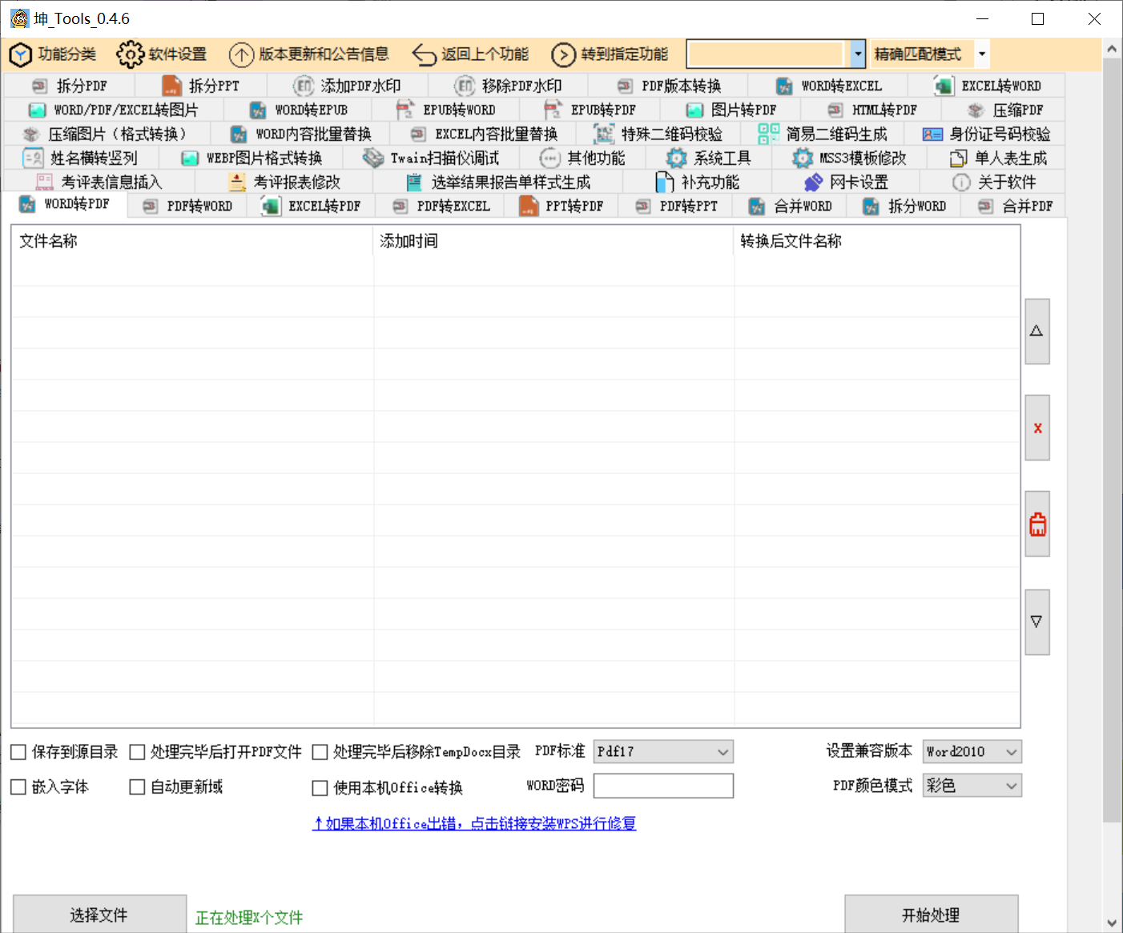This screenshot has width=1123, height=933.
Task: Click the 选择文件 button
Action: pyautogui.click(x=99, y=914)
